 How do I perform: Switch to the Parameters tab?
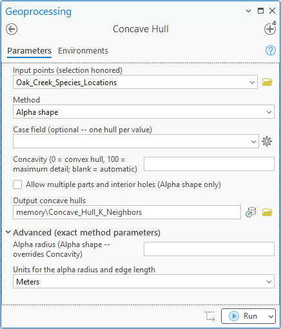click(x=29, y=51)
